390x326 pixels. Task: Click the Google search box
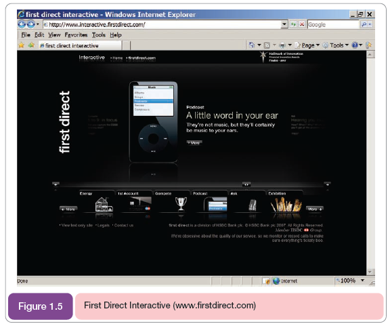[333, 24]
